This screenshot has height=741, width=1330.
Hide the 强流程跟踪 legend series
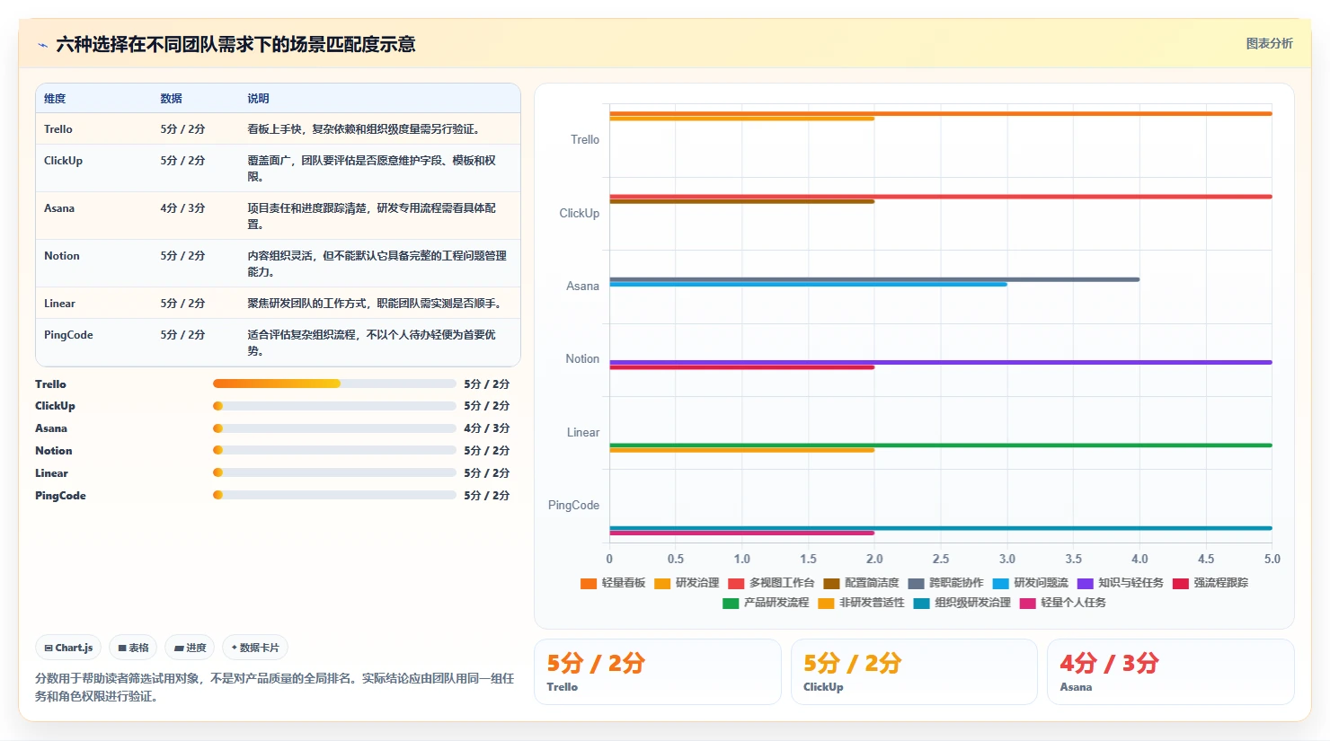pyautogui.click(x=1210, y=583)
